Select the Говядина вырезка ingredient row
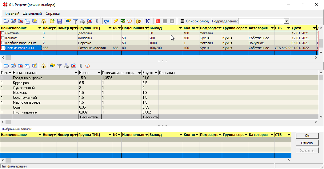 point(28,78)
